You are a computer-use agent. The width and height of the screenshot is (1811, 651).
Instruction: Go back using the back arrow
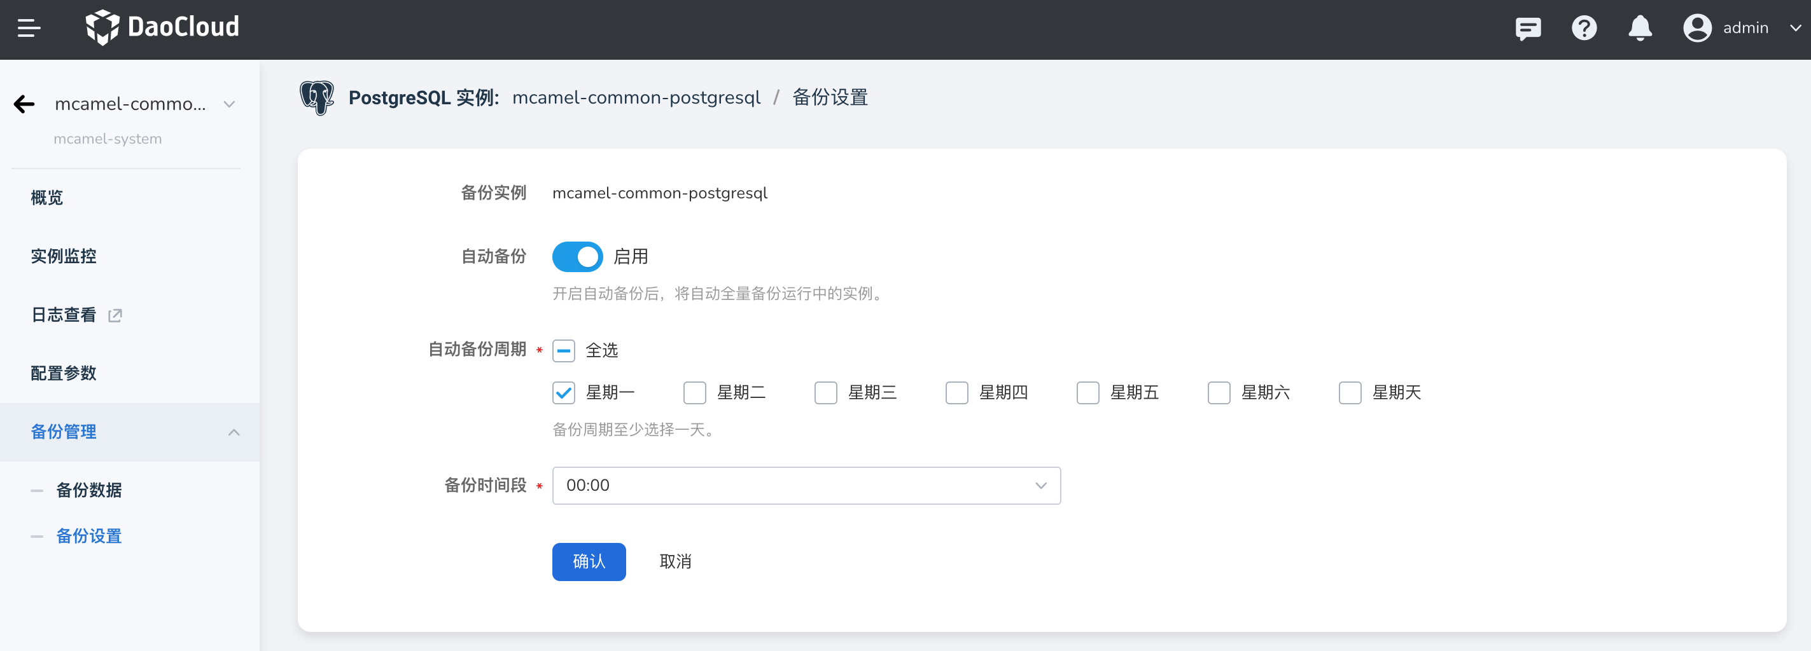pos(24,103)
